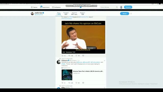
Task: Open the CZ Binance account name
Action: pos(64,61)
